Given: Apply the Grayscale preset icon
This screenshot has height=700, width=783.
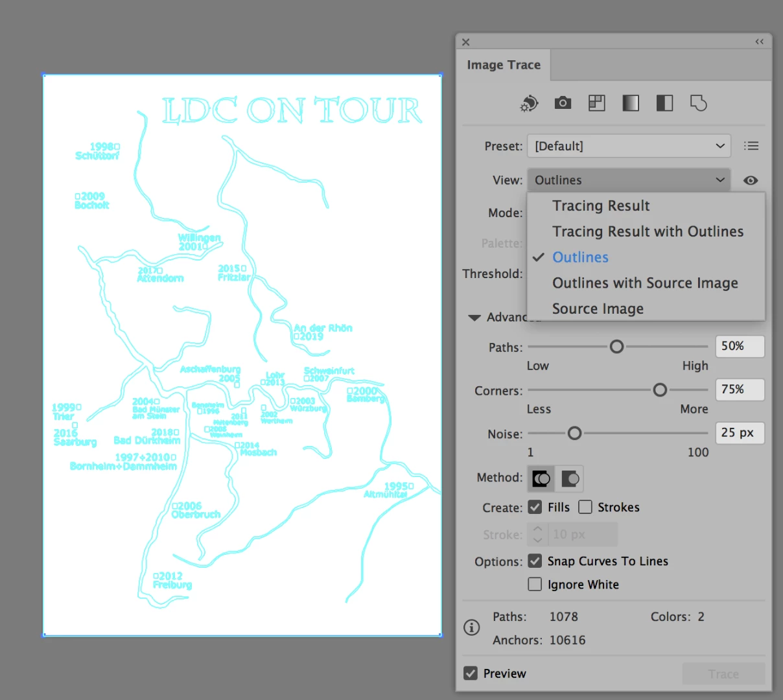Looking at the screenshot, I should (631, 103).
